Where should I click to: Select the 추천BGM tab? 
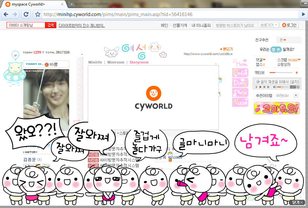pos(282,96)
